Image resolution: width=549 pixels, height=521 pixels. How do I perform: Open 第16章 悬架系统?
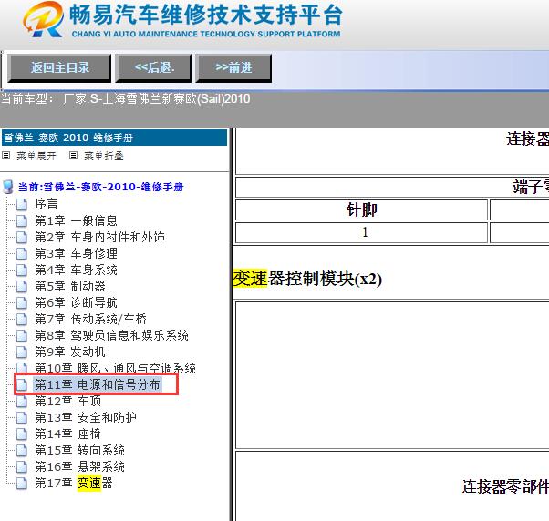coord(80,466)
